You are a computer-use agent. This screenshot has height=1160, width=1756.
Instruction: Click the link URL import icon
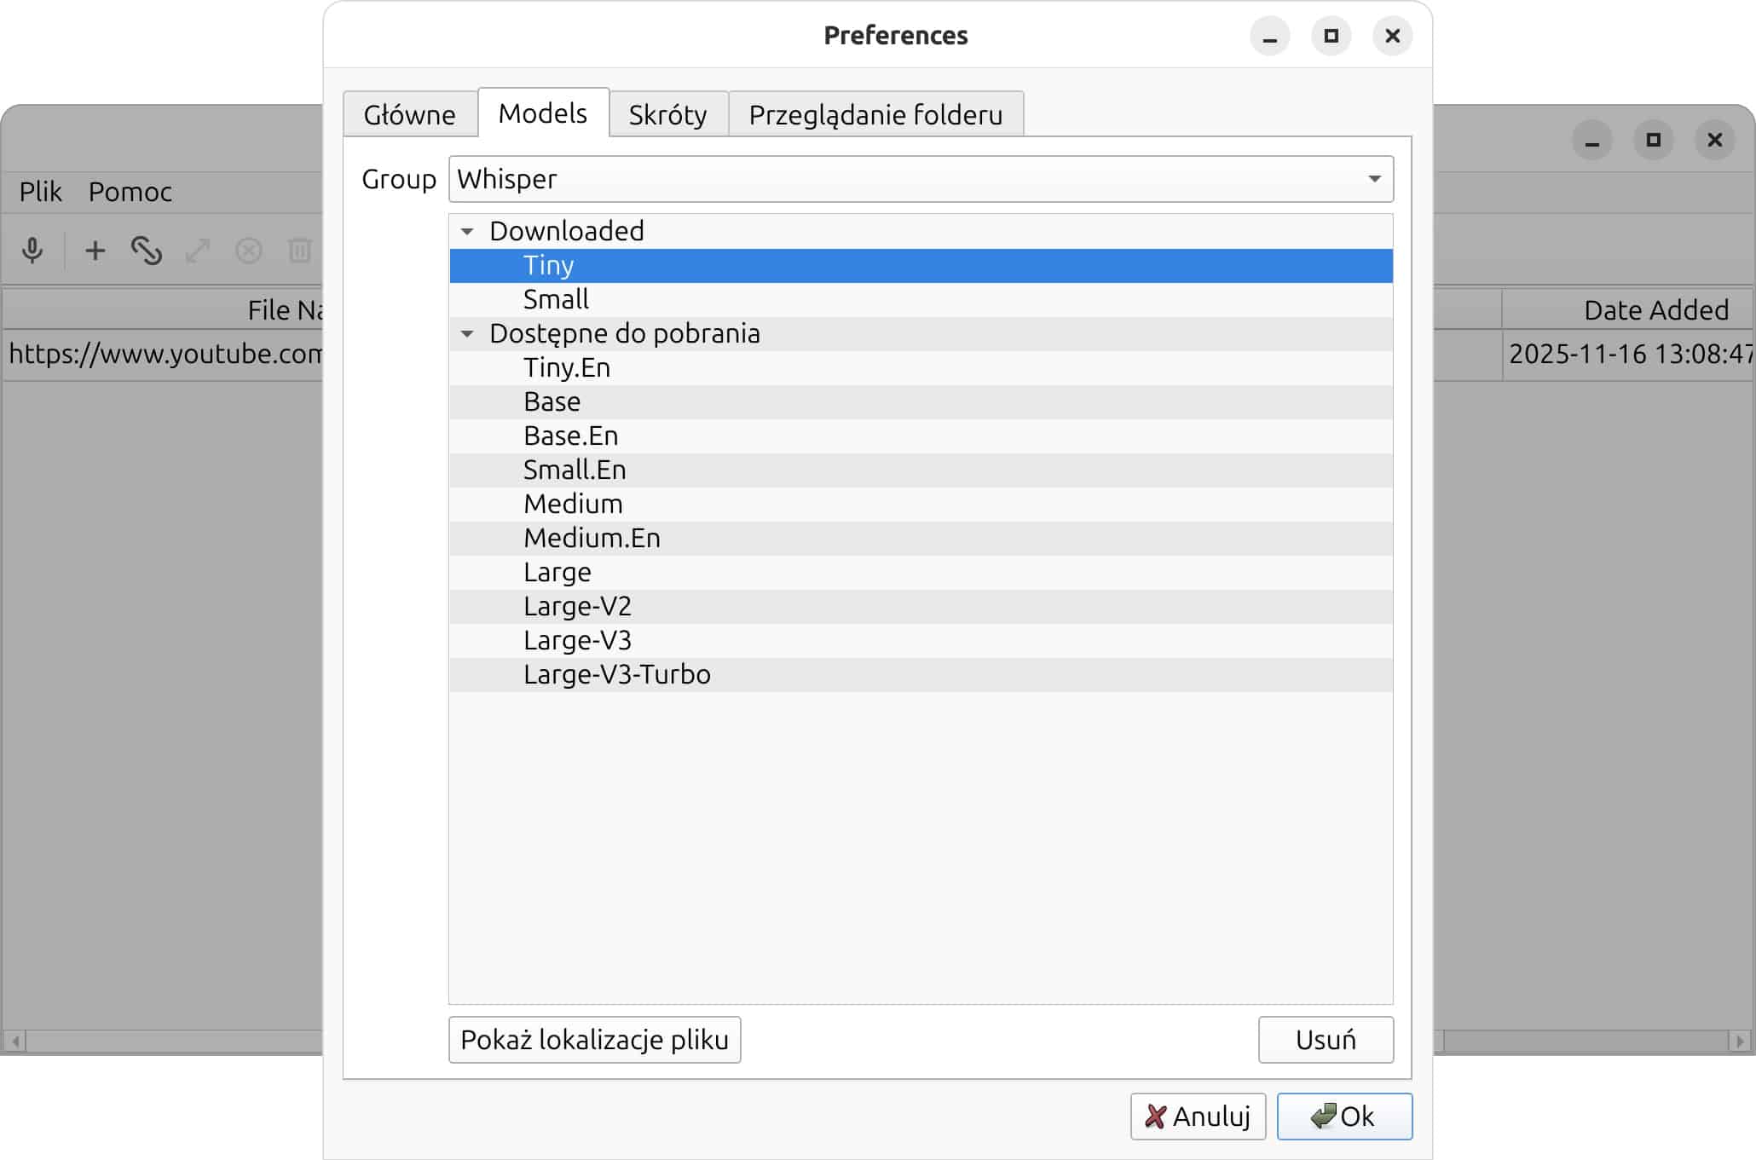coord(146,251)
